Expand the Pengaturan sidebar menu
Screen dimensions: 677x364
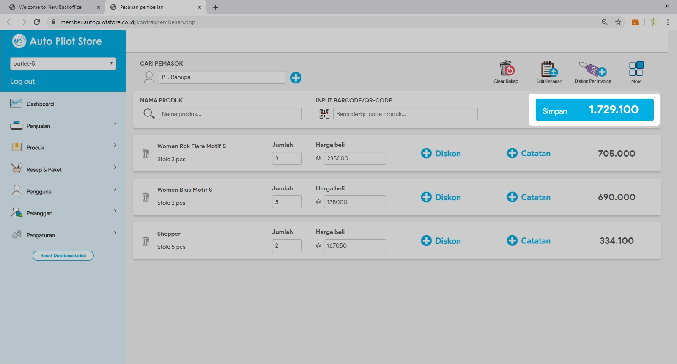point(63,235)
